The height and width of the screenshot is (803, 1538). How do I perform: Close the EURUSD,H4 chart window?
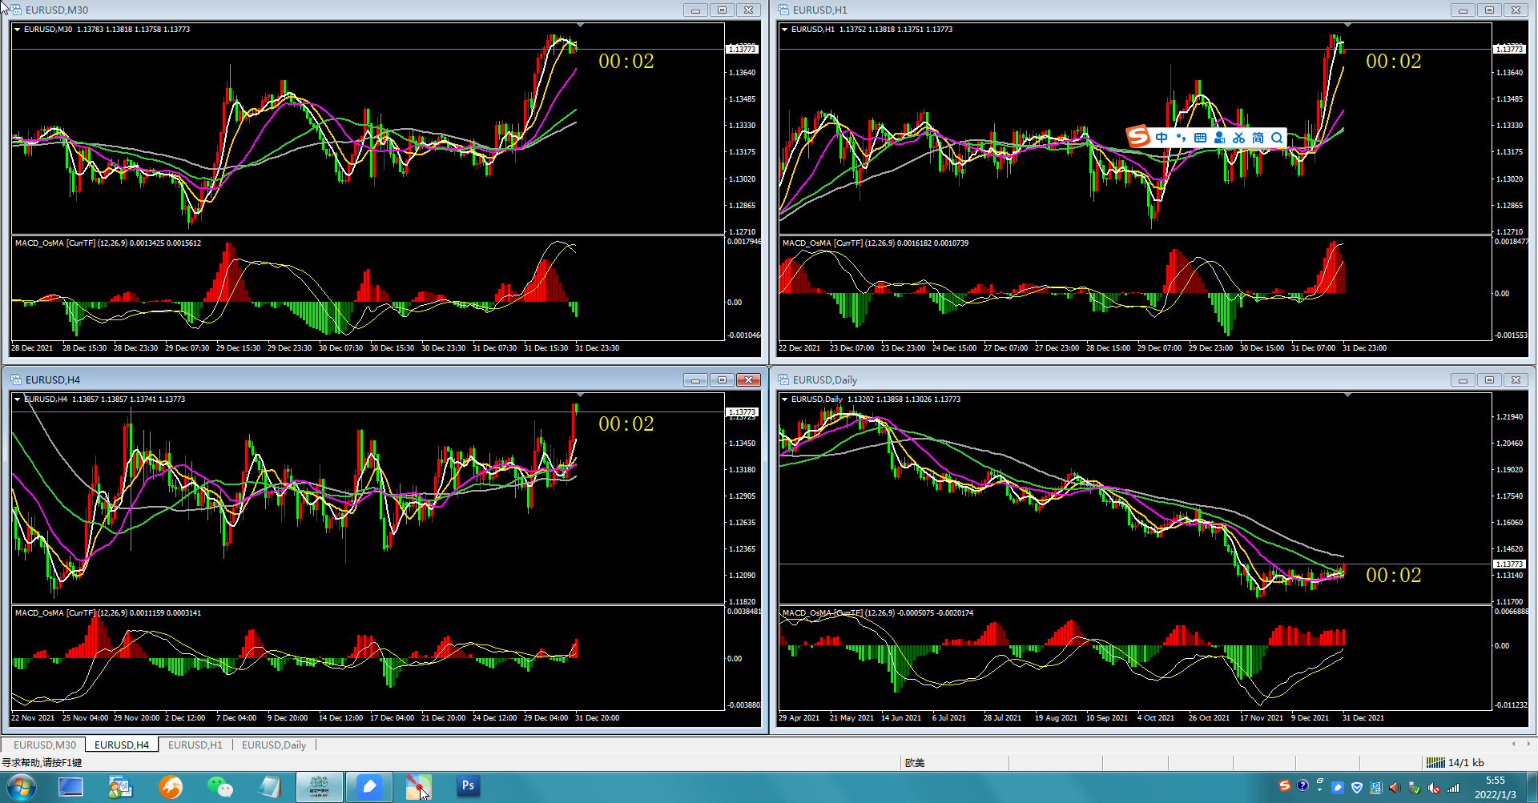[x=748, y=380]
